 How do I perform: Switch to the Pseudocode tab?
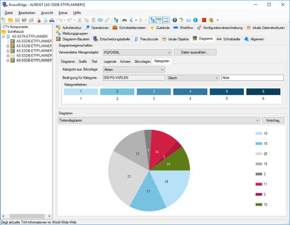pyautogui.click(x=146, y=39)
